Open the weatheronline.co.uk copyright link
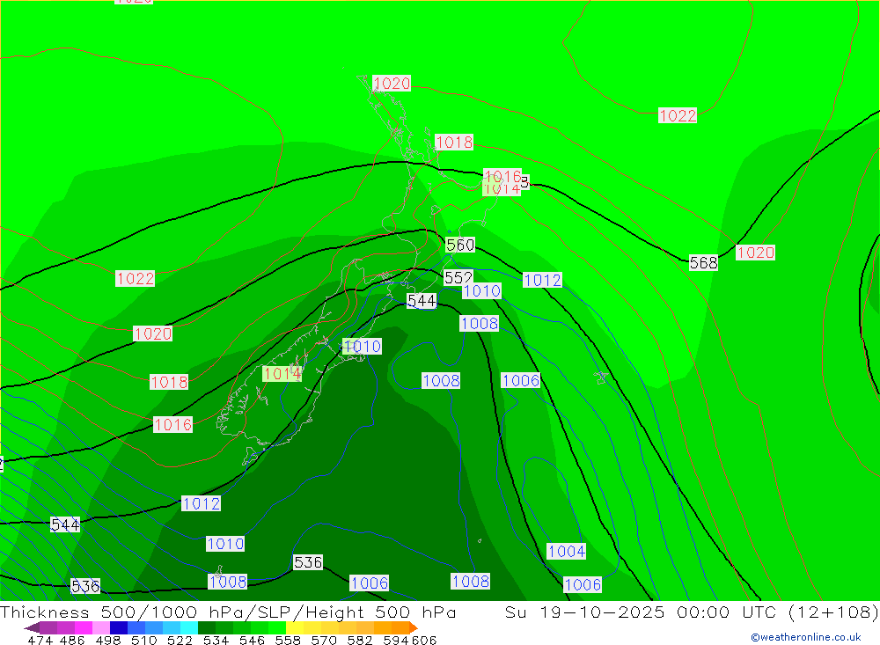Image resolution: width=880 pixels, height=645 pixels. 806,637
